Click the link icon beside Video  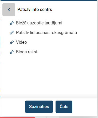[12, 42]
